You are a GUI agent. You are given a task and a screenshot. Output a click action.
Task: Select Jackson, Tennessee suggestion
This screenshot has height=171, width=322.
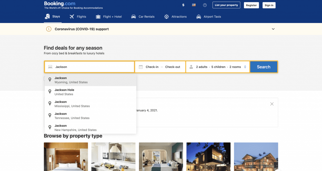90,116
